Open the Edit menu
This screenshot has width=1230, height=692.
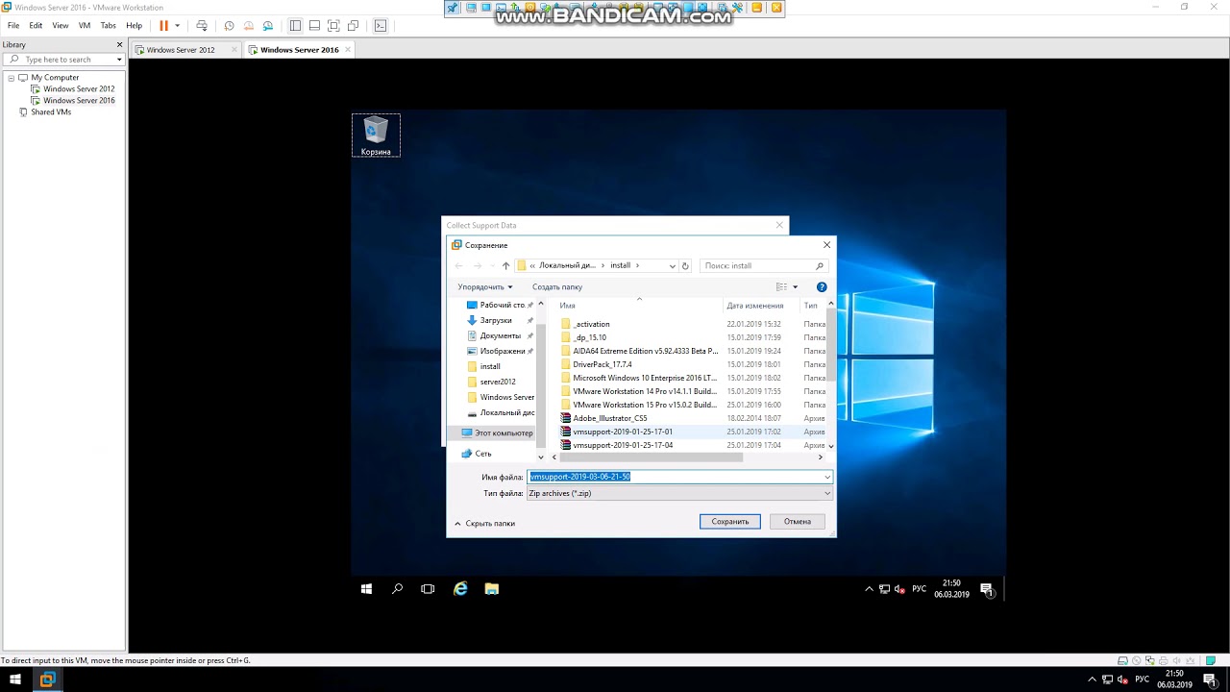pos(36,26)
